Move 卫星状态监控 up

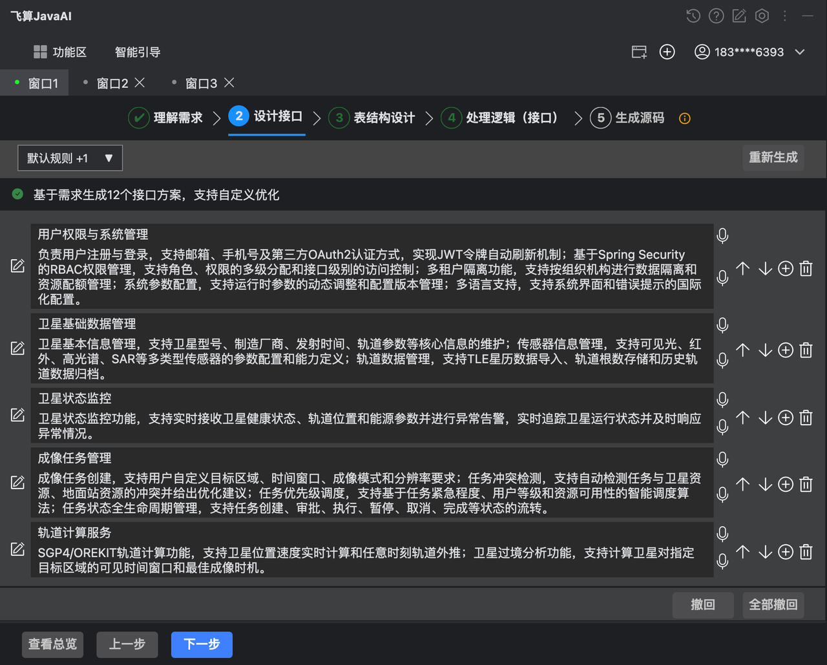pos(743,417)
